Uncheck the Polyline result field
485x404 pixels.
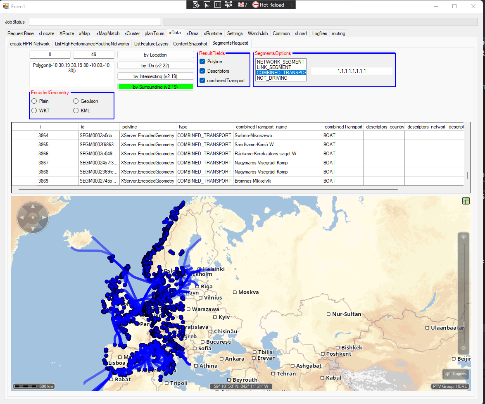(202, 62)
